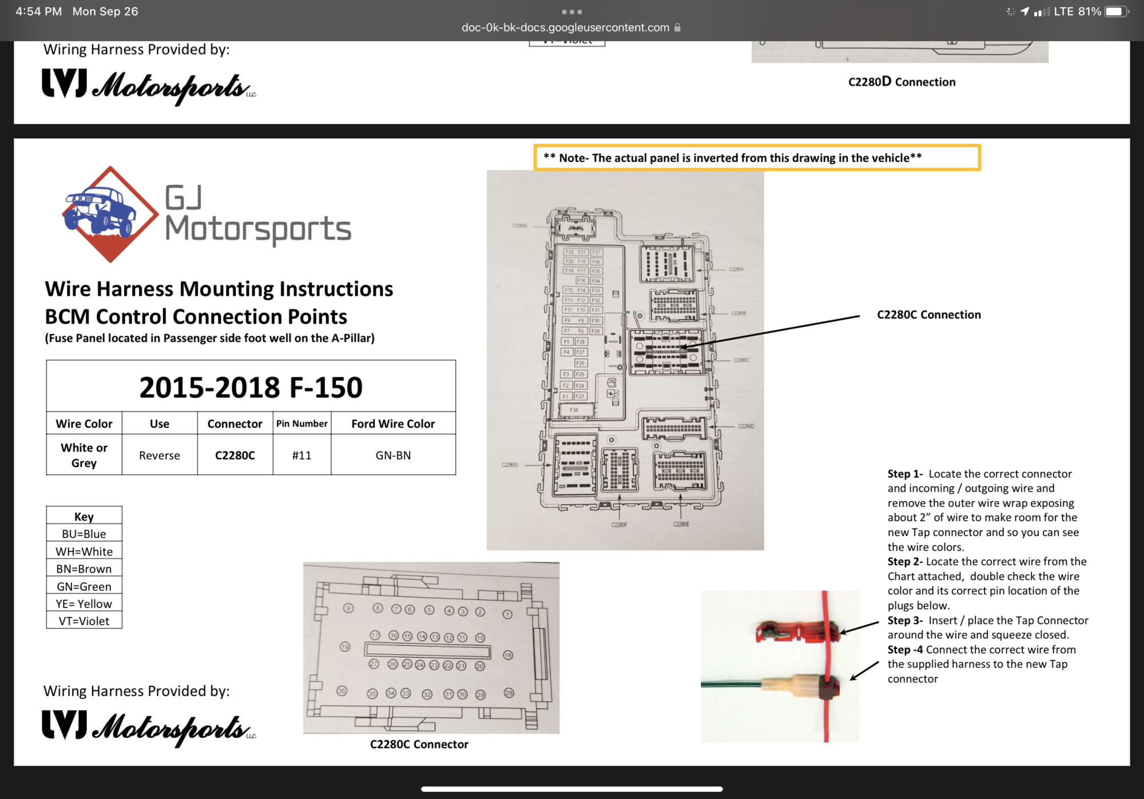Tap the lower LVJ Motorsports logo
Image resolution: width=1144 pixels, height=799 pixels.
pos(149,728)
